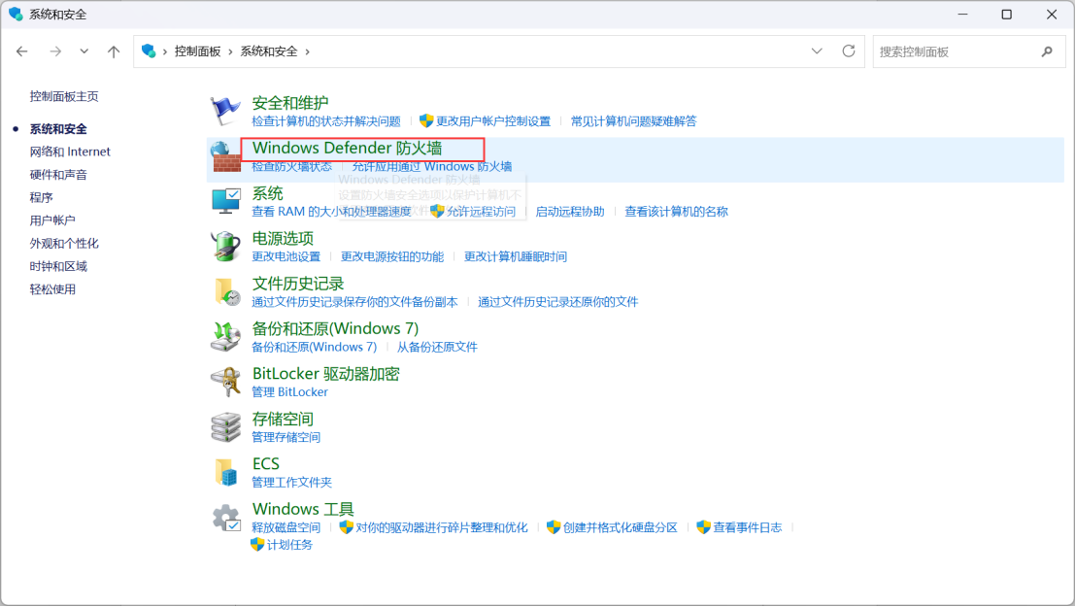This screenshot has width=1076, height=607.
Task: Open 备份和还原(Windows 7) heading
Action: coord(336,329)
